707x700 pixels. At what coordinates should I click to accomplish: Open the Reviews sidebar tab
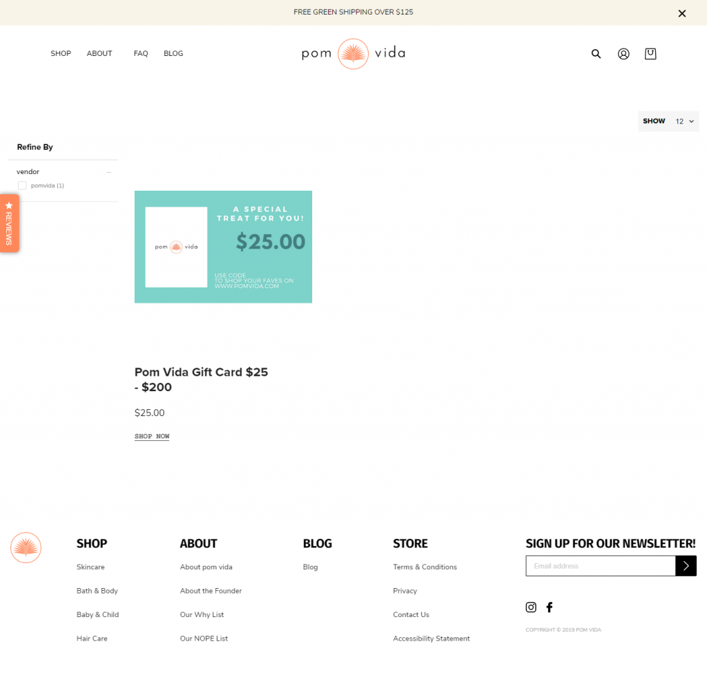pyautogui.click(x=9, y=223)
